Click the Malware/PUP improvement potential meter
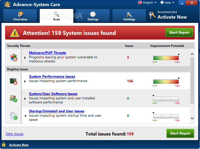This screenshot has height=149, width=200. (x=166, y=58)
